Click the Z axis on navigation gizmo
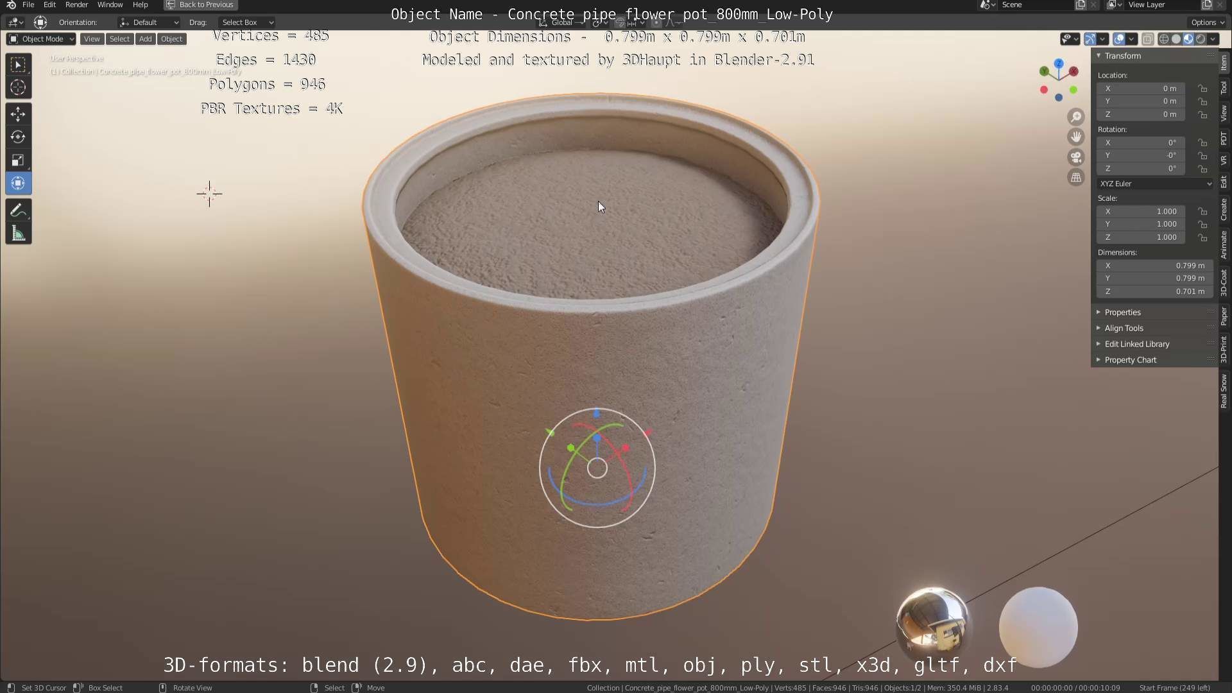Image resolution: width=1232 pixels, height=693 pixels. 1059,64
